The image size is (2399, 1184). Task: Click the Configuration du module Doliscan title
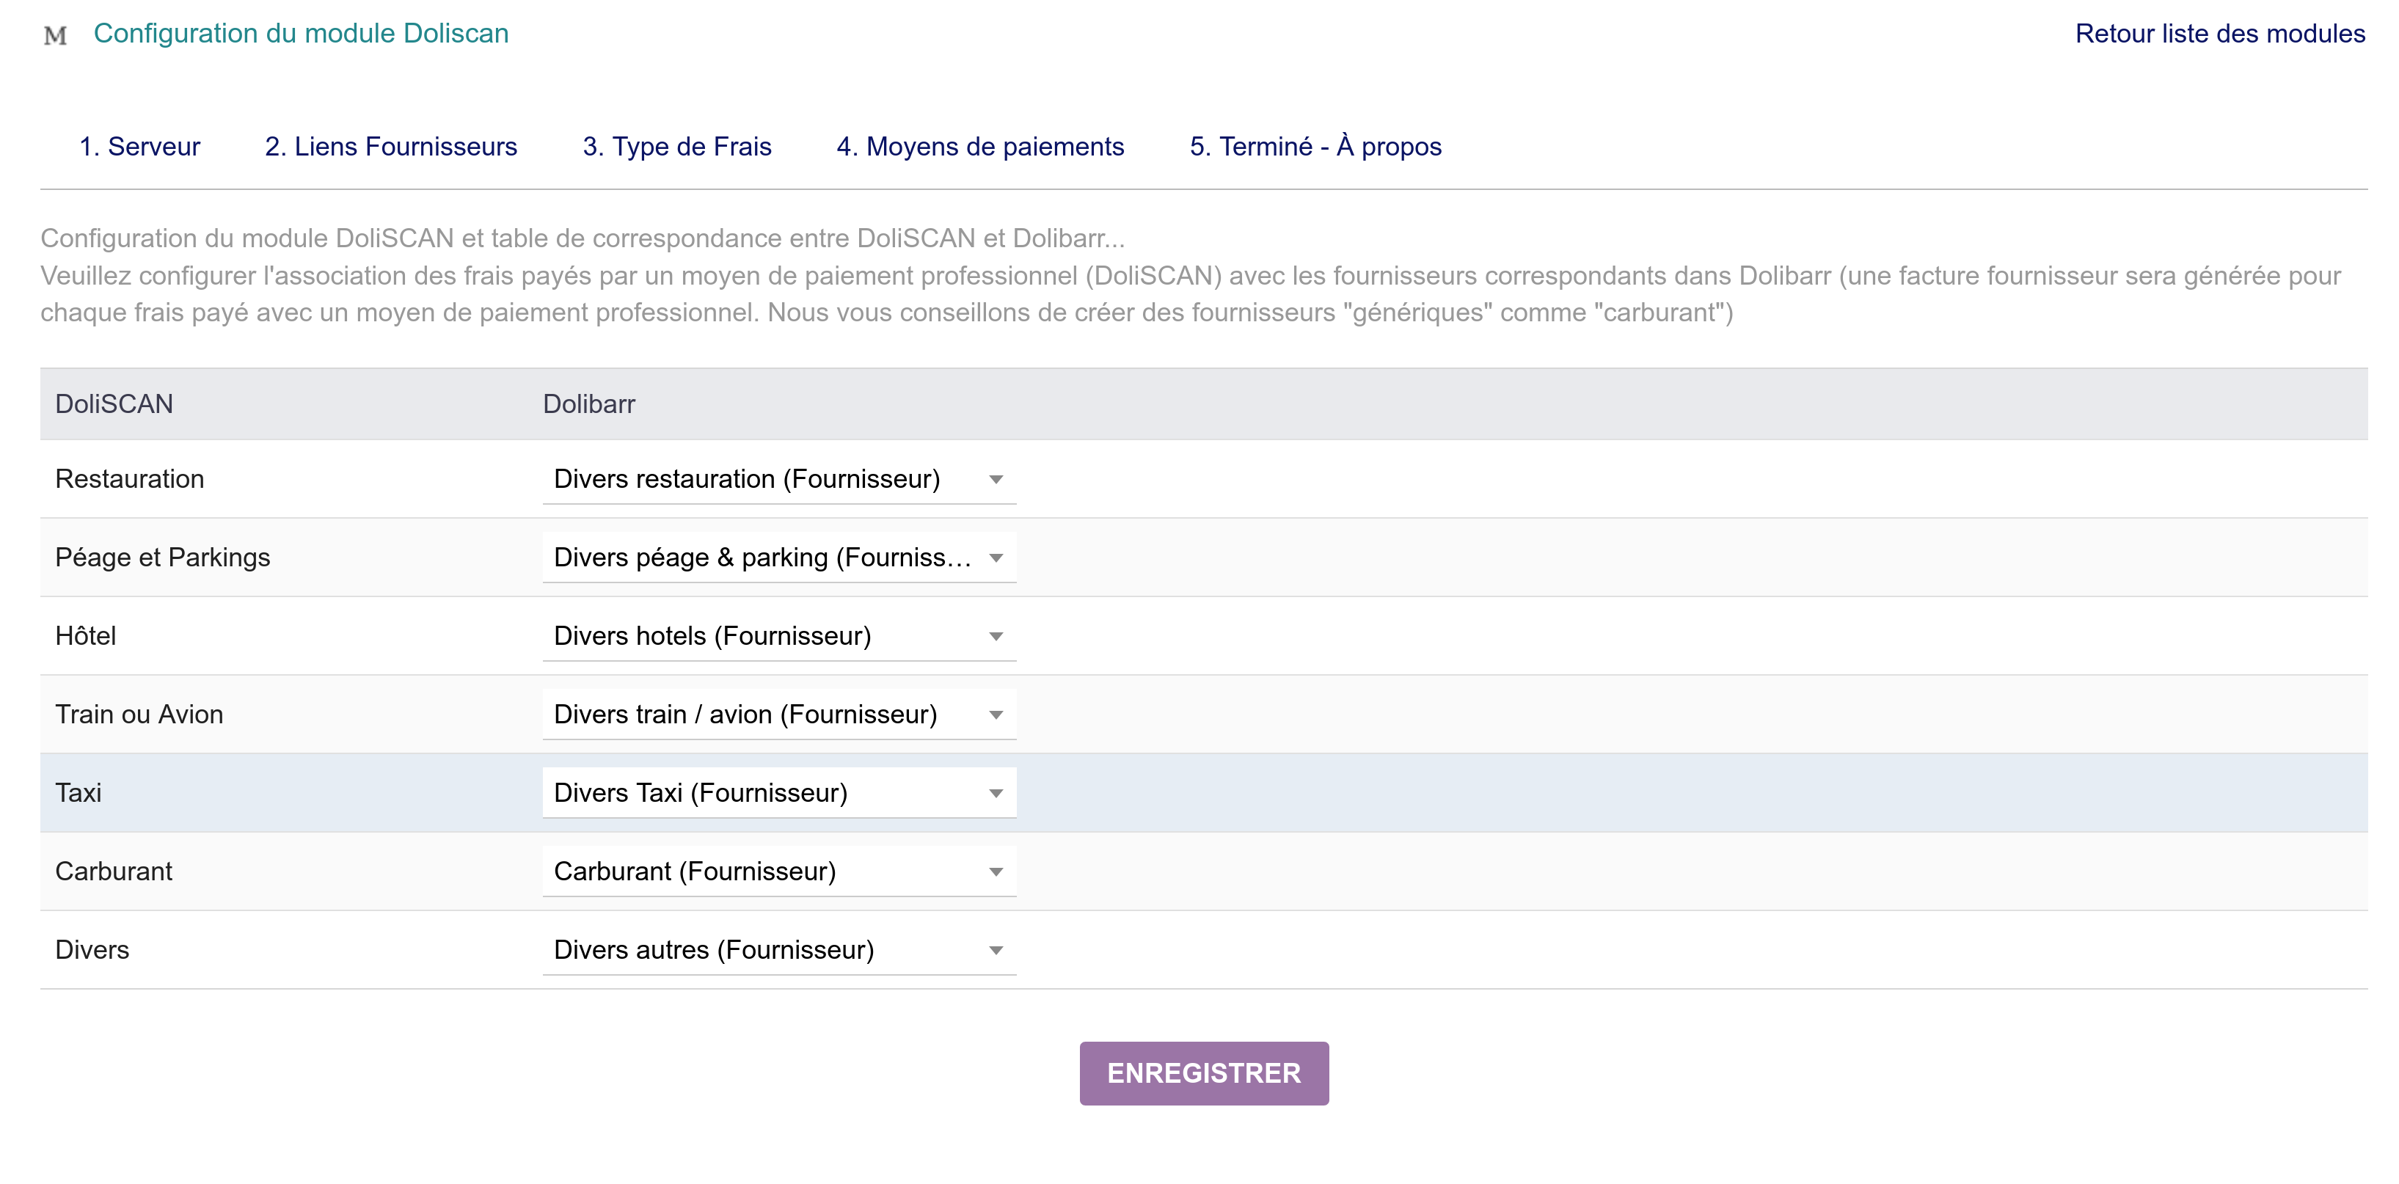(x=301, y=34)
